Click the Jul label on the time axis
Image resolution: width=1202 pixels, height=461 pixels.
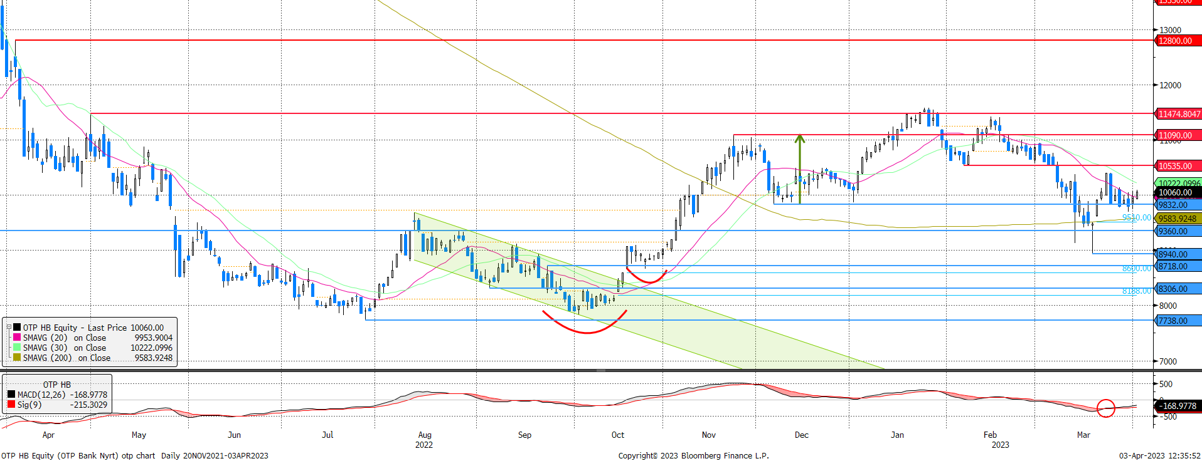(x=327, y=435)
